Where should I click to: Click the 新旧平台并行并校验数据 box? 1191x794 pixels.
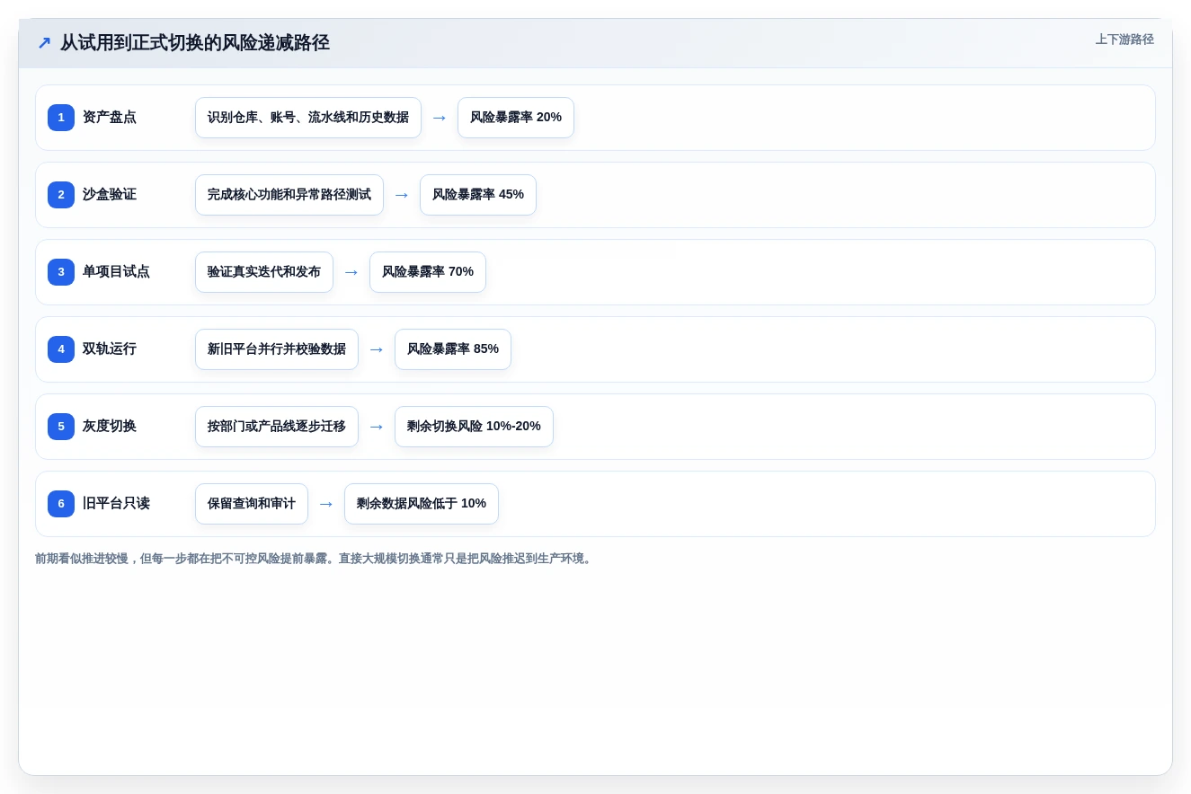pos(277,349)
